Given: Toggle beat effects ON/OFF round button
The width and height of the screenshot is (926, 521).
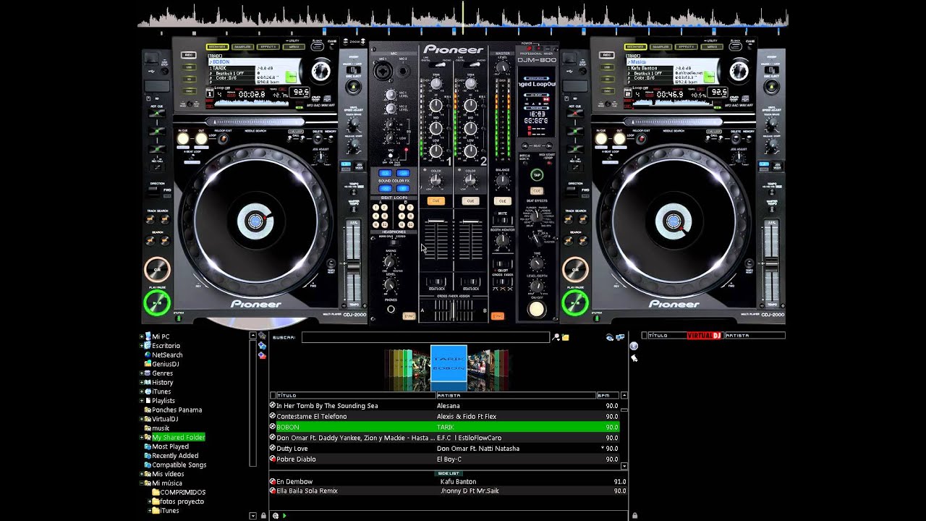Looking at the screenshot, I should pyautogui.click(x=536, y=310).
